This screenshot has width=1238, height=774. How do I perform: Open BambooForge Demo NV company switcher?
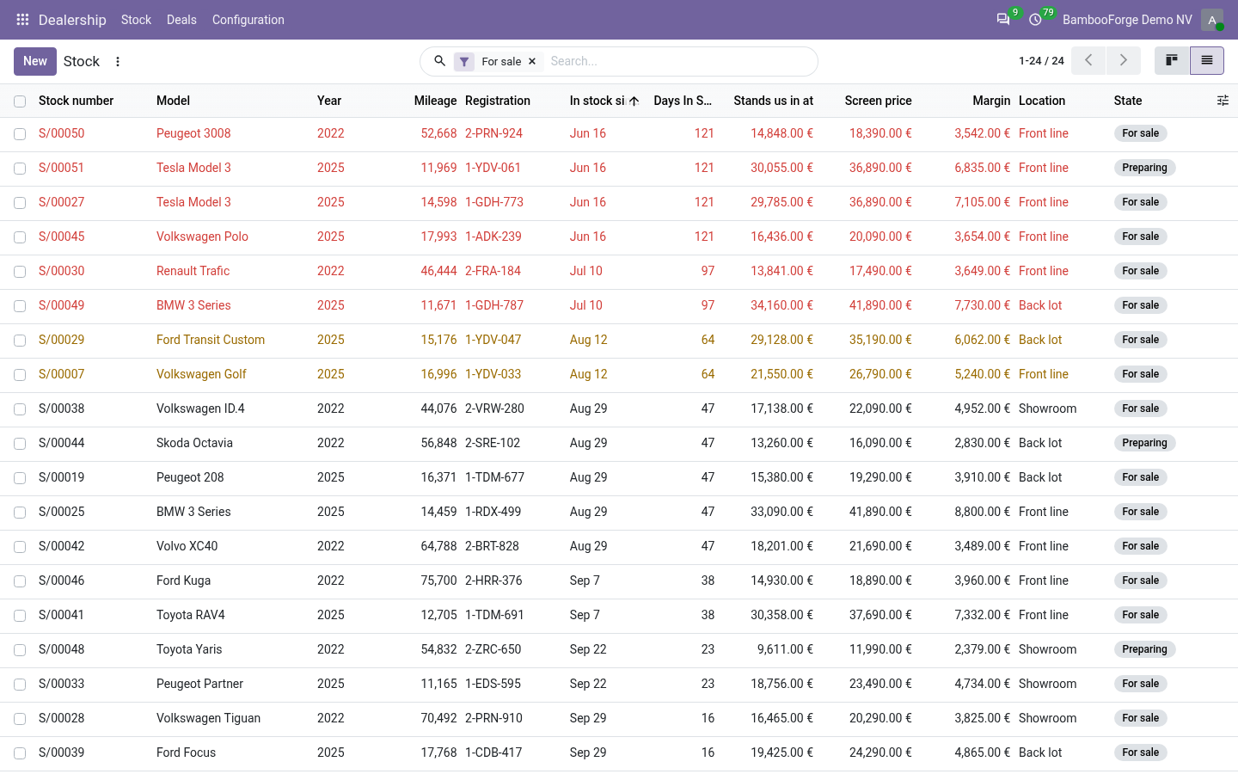(x=1127, y=20)
